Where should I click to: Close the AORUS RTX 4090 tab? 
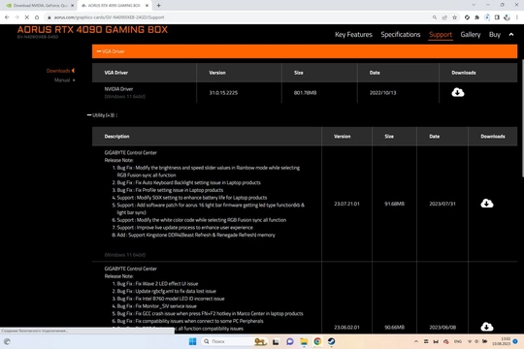point(147,6)
